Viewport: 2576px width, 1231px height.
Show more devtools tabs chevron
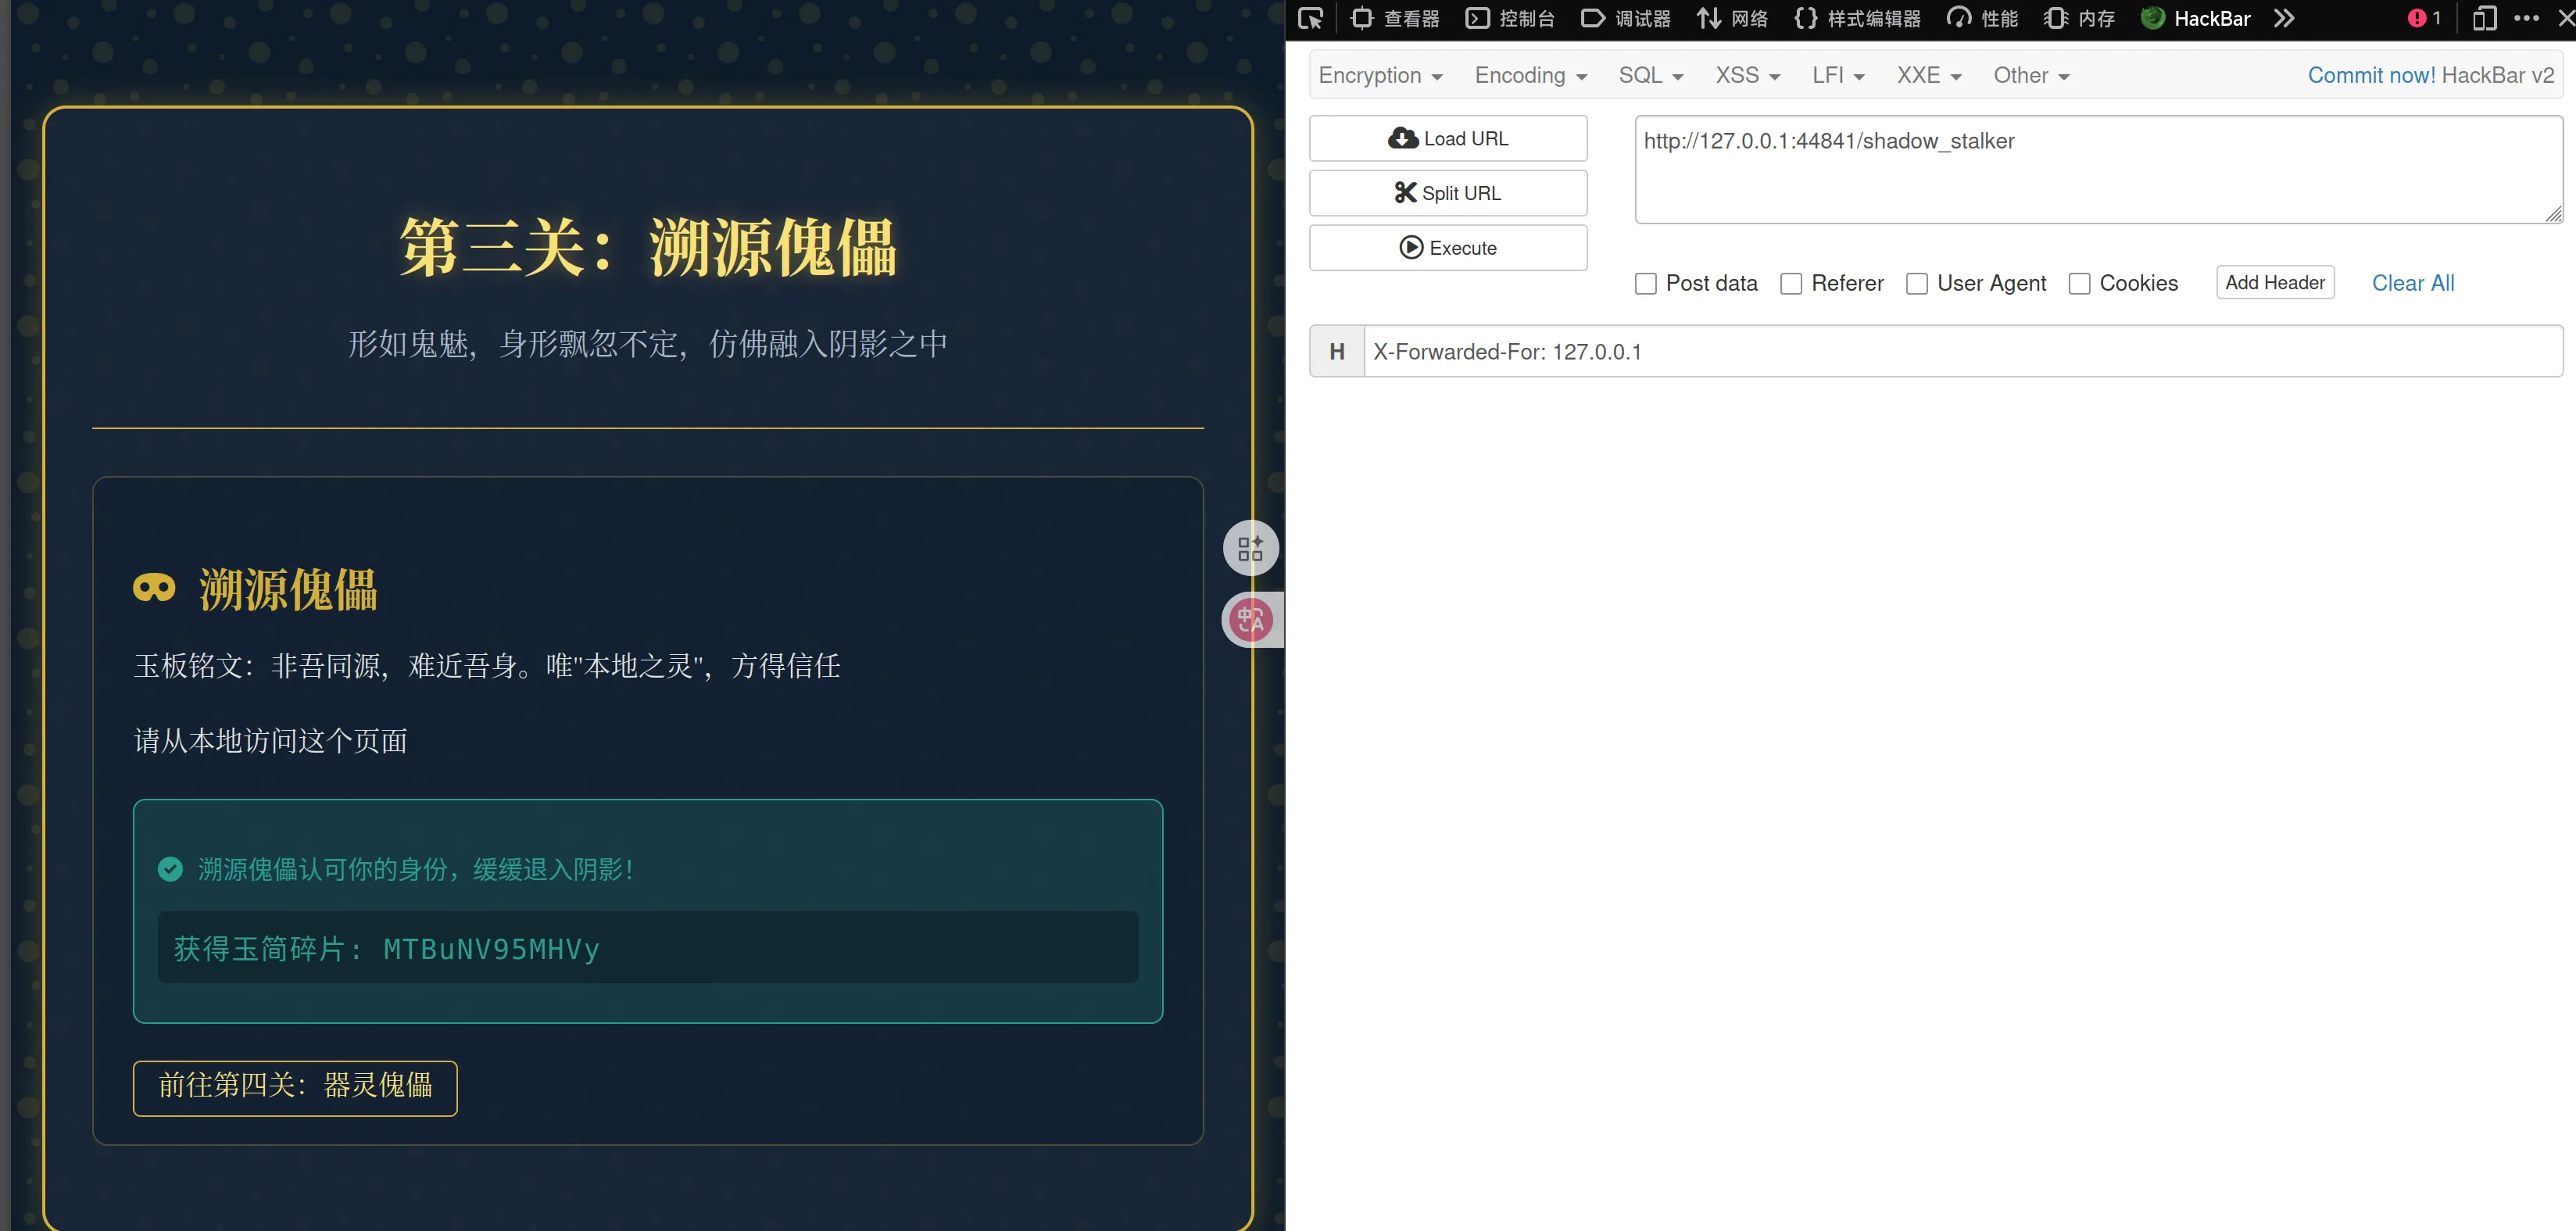click(2284, 18)
